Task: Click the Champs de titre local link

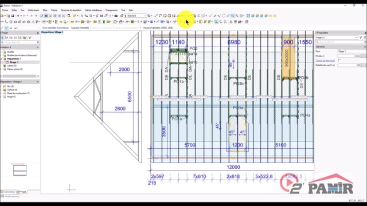Action: [x=325, y=61]
